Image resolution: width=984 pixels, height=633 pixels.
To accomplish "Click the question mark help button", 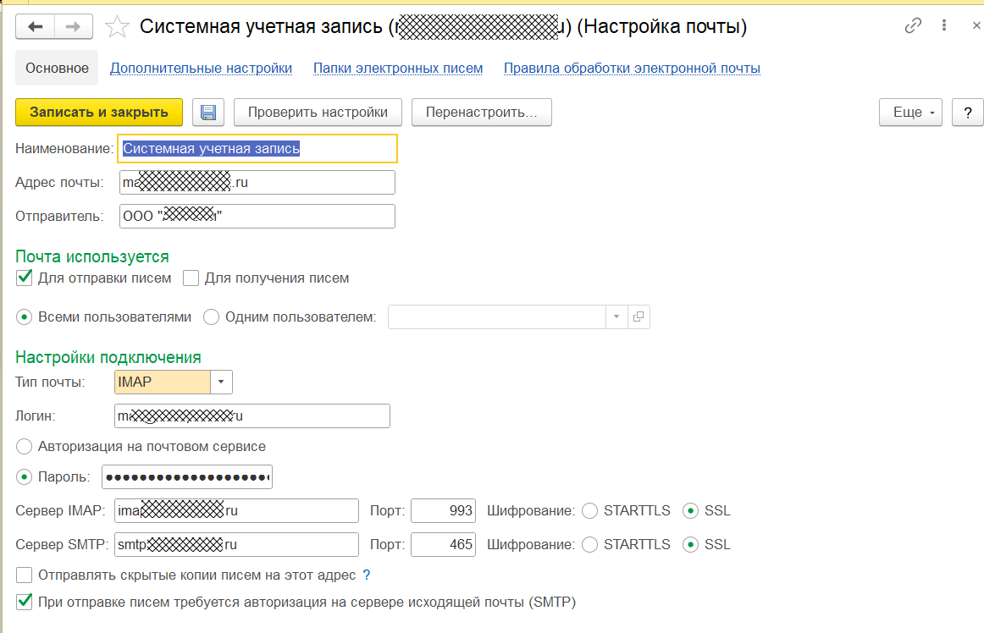I will point(967,112).
